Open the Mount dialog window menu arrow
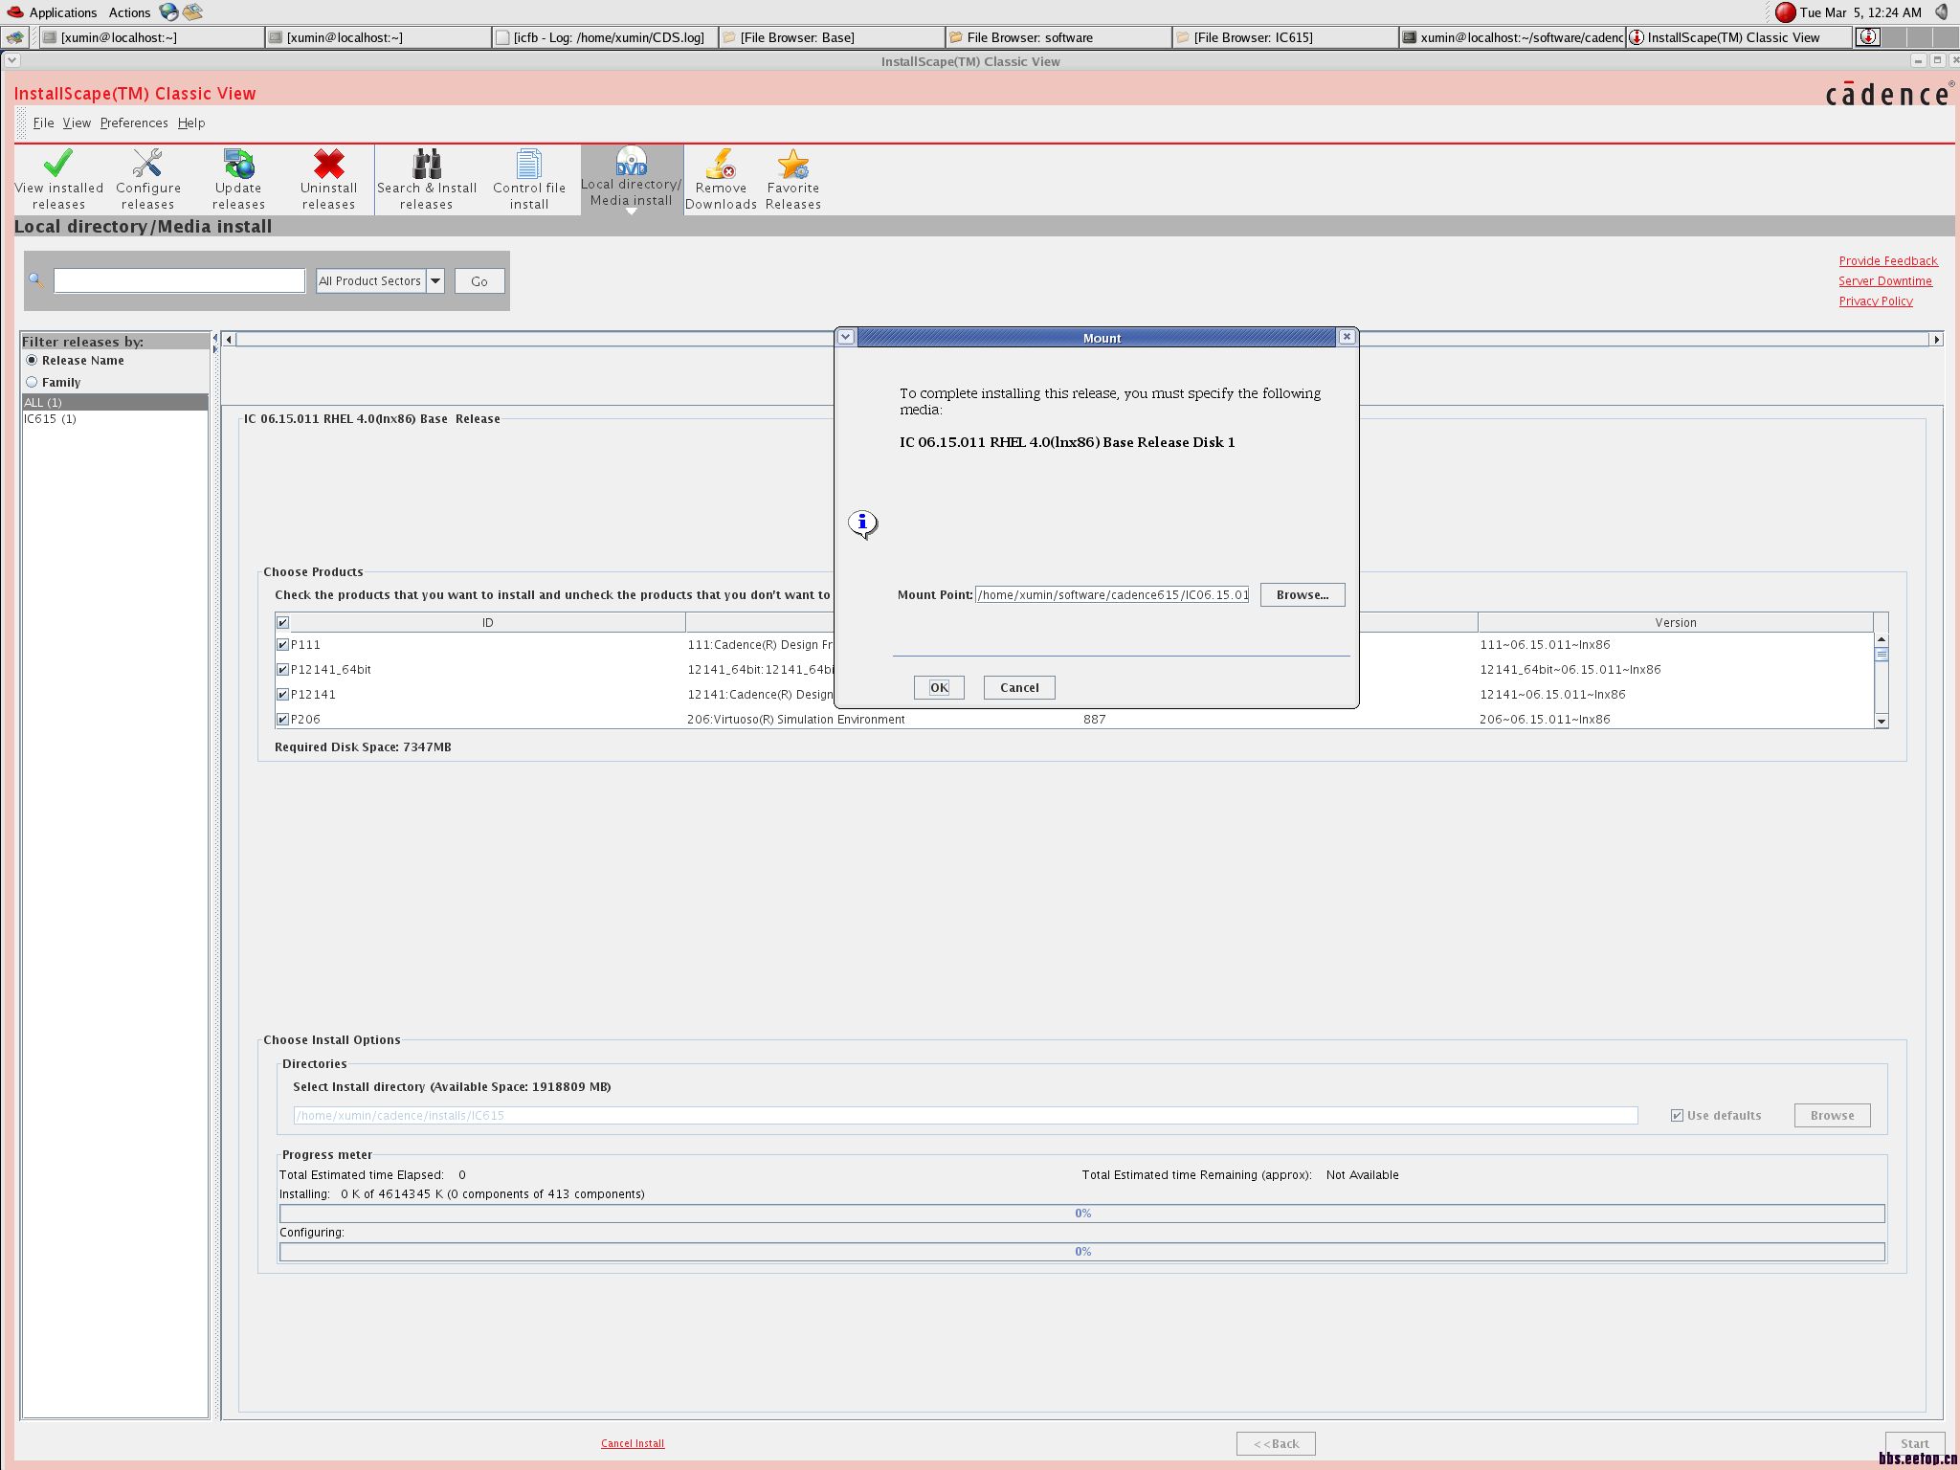Image resolution: width=1960 pixels, height=1470 pixels. [x=845, y=338]
